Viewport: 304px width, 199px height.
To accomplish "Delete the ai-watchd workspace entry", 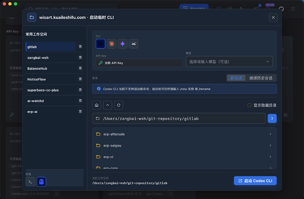I will click(x=80, y=101).
